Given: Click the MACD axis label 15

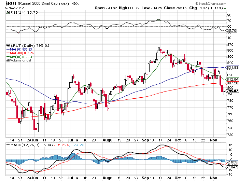Looking at the screenshot, I should (x=230, y=145).
